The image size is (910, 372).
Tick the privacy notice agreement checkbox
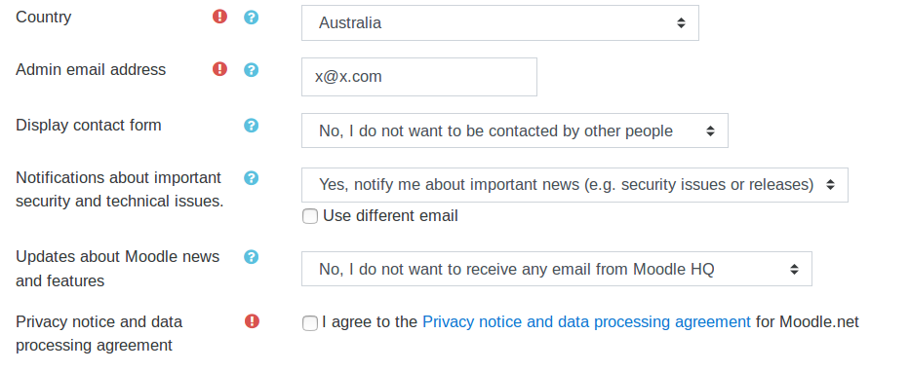click(310, 323)
